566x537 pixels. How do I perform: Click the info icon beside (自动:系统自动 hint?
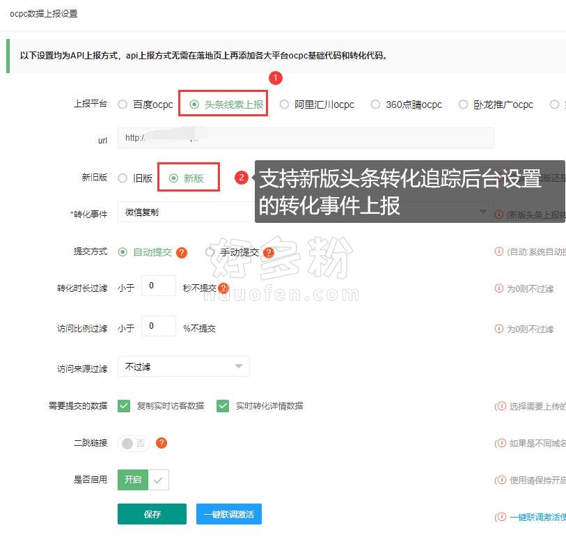point(499,251)
